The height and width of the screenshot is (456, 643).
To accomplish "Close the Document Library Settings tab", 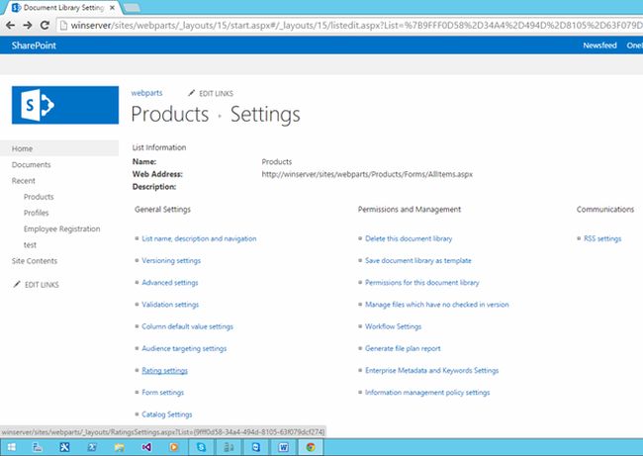I will (x=113, y=7).
